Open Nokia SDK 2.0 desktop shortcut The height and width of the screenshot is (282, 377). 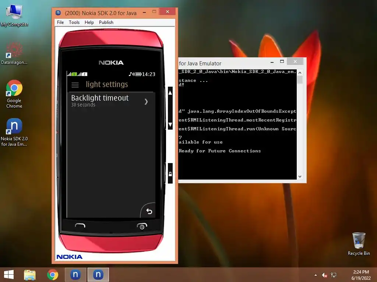(x=14, y=132)
